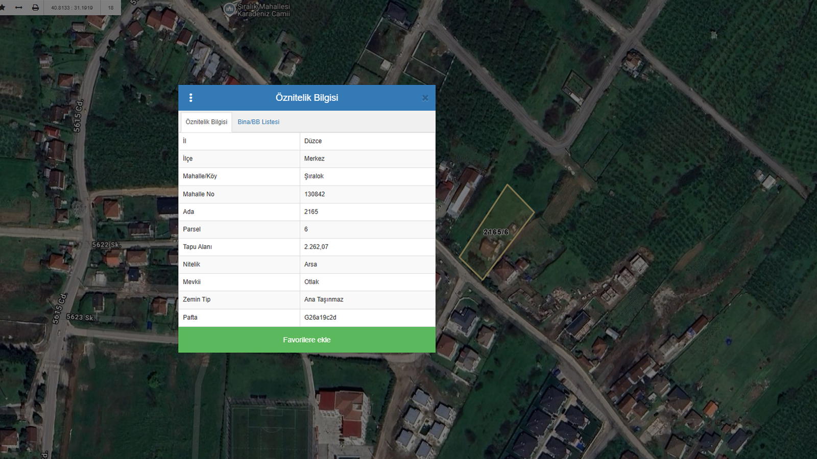The image size is (817, 459).
Task: Click the coordinates display 40.8133 : 31.1919
Action: pos(72,8)
